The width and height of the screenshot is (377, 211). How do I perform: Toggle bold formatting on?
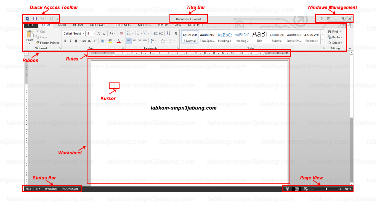pos(65,41)
